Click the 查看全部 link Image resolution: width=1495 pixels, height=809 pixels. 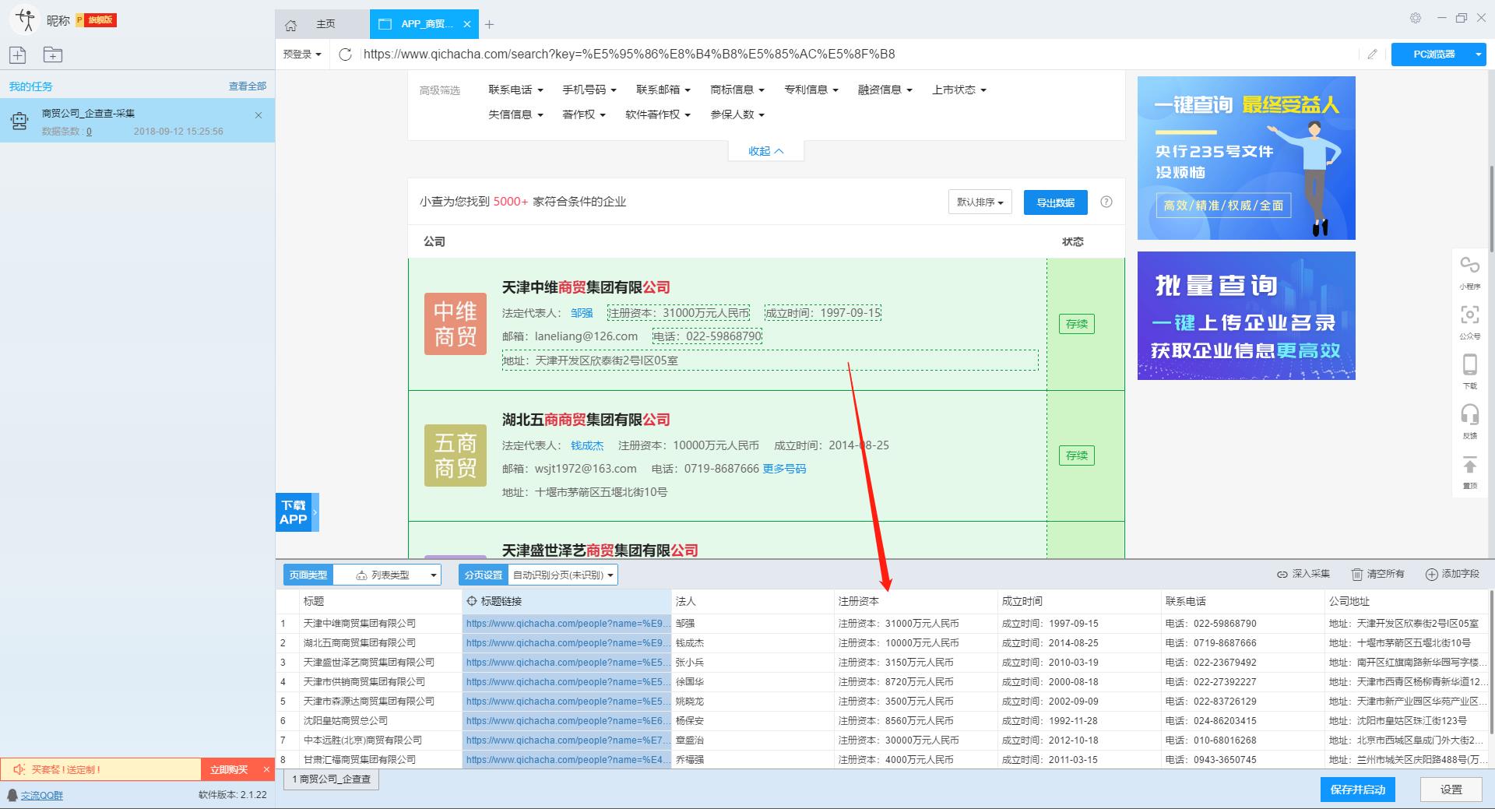coord(248,86)
